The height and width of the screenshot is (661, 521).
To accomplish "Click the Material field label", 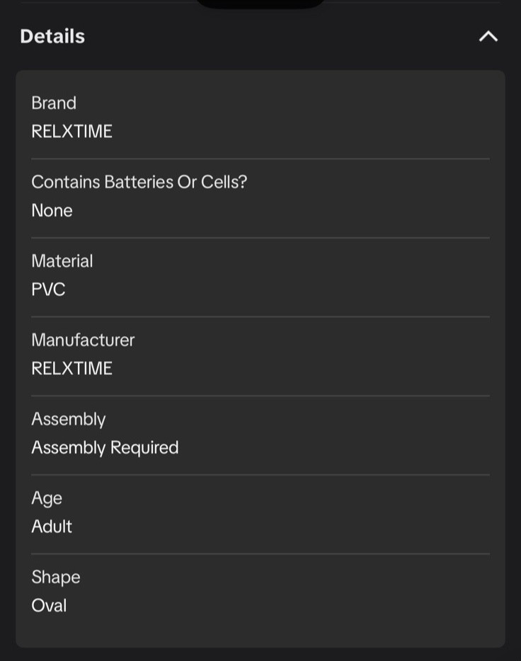I will tap(62, 261).
